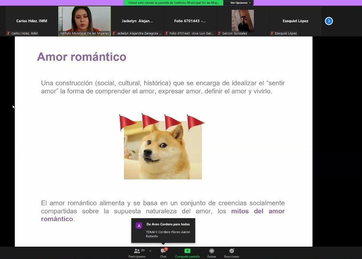Viewport: 362px width, 259px height.
Task: Open the Reacciones emoji menu
Action: [x=232, y=251]
